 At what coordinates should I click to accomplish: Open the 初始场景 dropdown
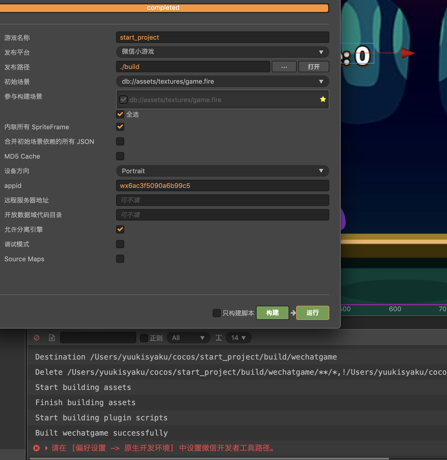(x=222, y=81)
